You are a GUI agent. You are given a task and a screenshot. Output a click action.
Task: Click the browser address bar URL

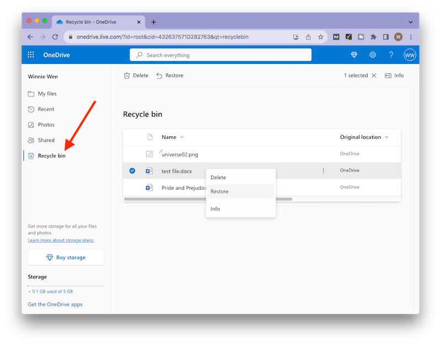tap(163, 37)
